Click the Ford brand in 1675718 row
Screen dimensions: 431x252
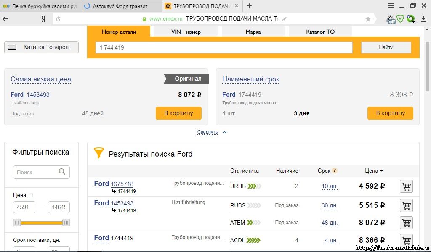pyautogui.click(x=101, y=184)
